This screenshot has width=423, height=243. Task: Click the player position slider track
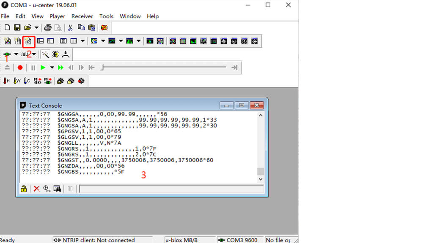tap(165, 67)
